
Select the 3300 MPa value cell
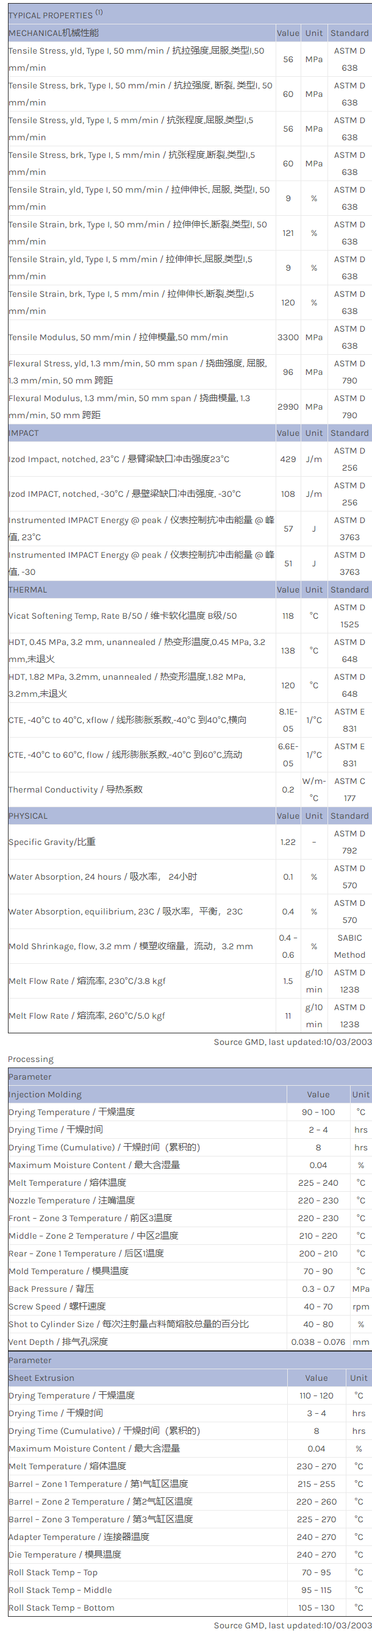[288, 338]
